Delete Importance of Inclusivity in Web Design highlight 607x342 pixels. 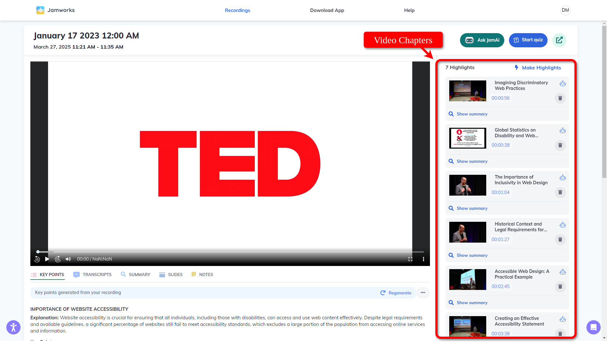[x=560, y=192]
